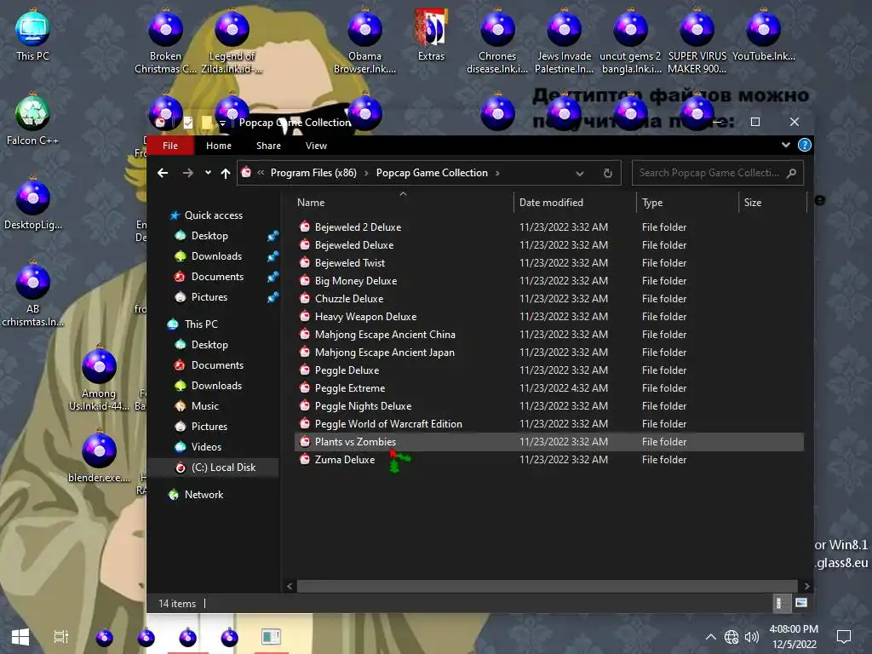Image resolution: width=872 pixels, height=654 pixels.
Task: Show hidden breadcrumb path chevrons
Action: [x=261, y=173]
